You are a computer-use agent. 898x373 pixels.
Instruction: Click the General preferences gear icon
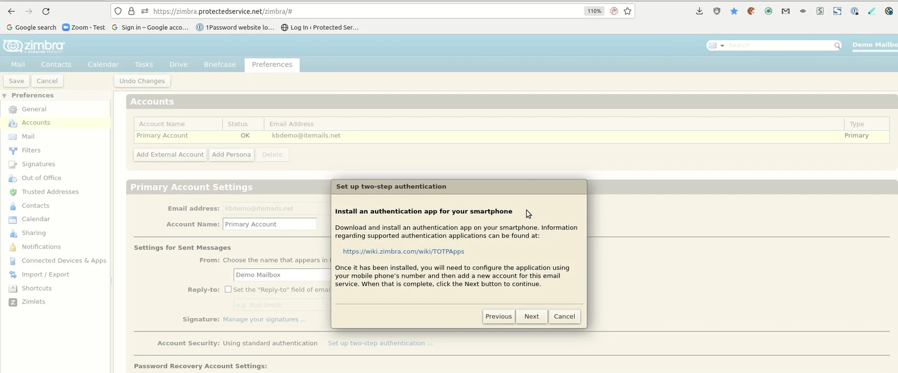[x=13, y=109]
